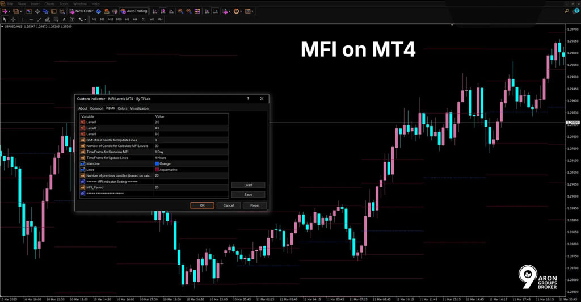
Task: Open the Profiles dropdown in toolbar
Action: coord(18,11)
